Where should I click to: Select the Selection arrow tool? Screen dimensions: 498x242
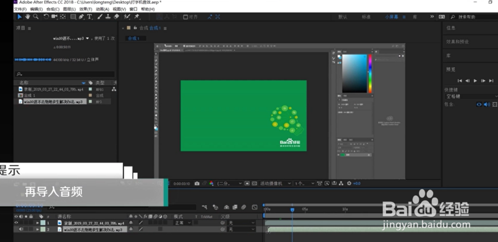20,17
